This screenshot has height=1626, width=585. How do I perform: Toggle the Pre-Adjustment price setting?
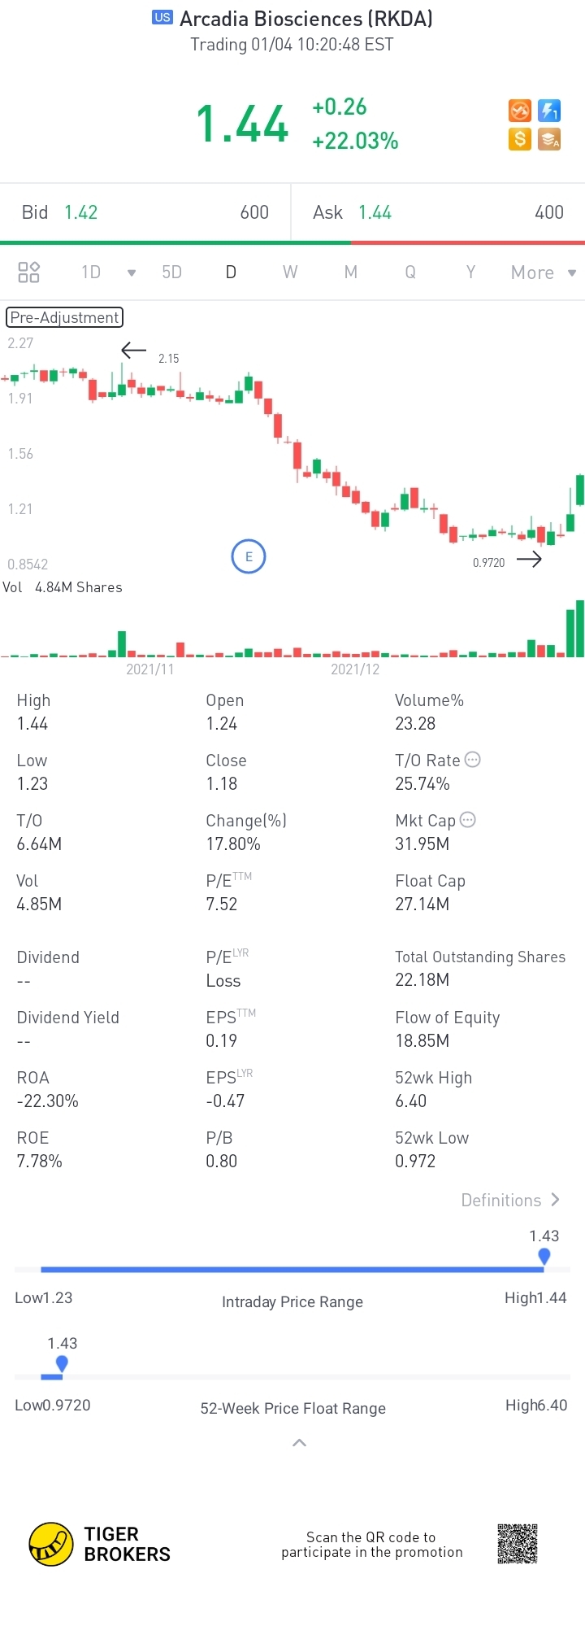[x=64, y=317]
